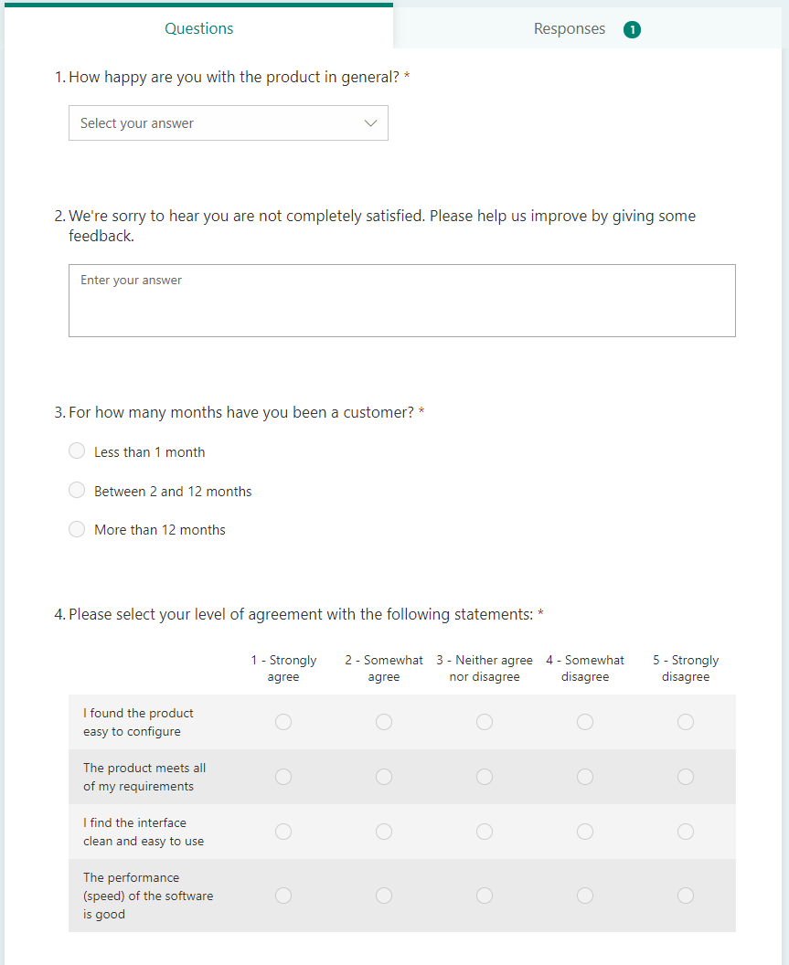The width and height of the screenshot is (789, 965).
Task: Rate 'interface clean' as Strongly agree
Action: 283,832
